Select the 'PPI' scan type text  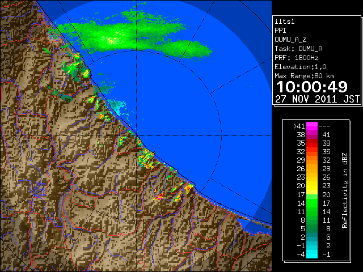[x=280, y=31]
